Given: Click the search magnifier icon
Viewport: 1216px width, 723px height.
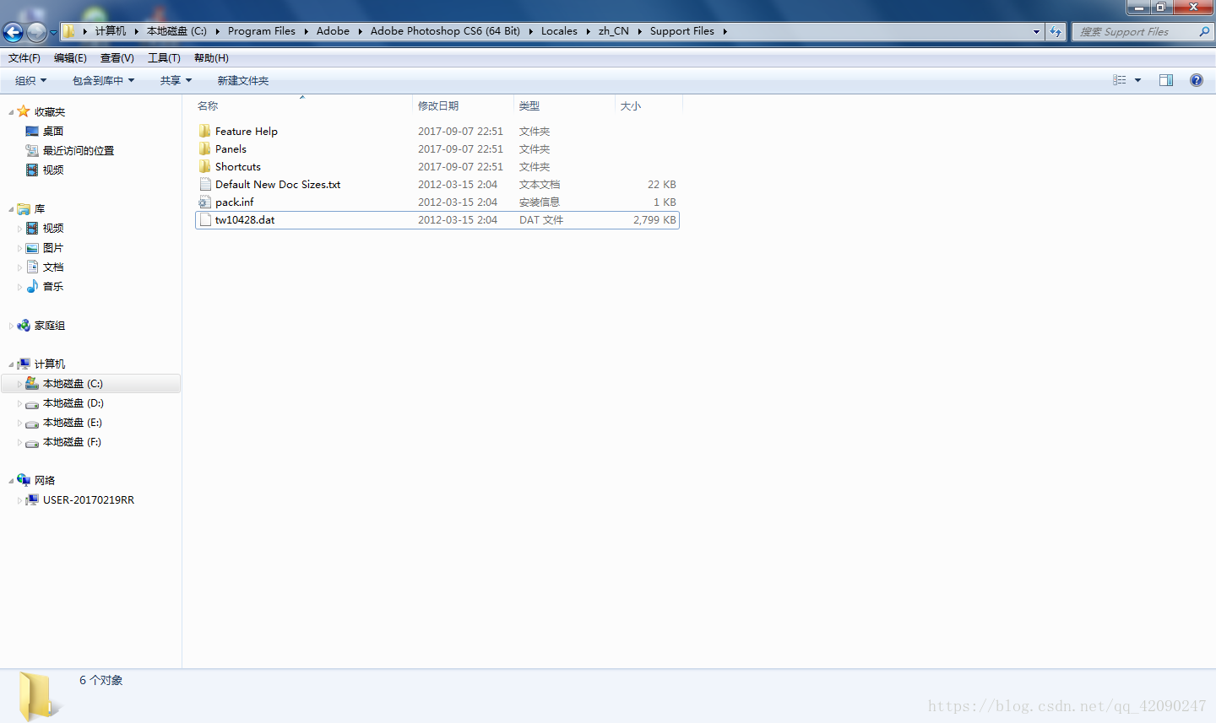Looking at the screenshot, I should (x=1204, y=31).
